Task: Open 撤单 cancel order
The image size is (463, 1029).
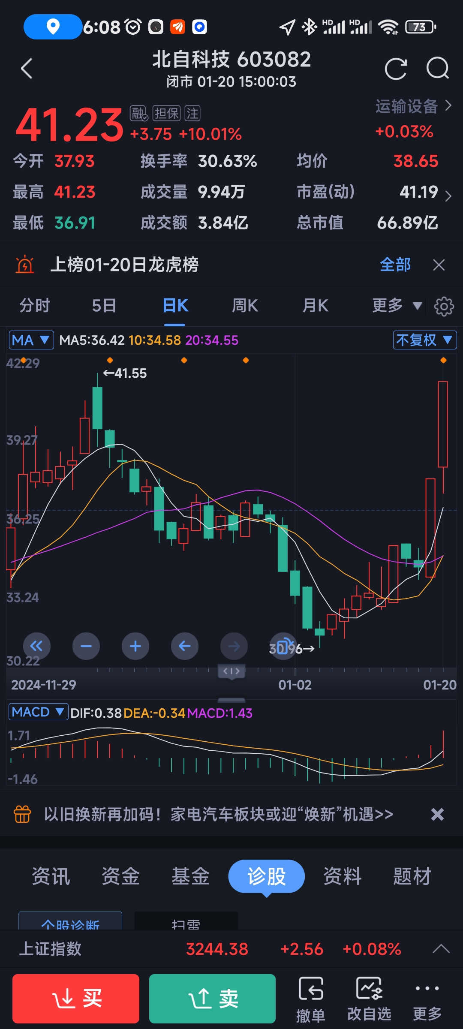Action: point(311,999)
